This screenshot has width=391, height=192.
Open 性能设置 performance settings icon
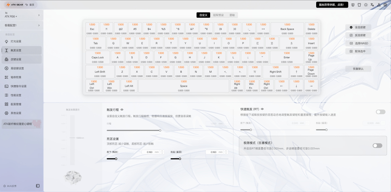6,95
